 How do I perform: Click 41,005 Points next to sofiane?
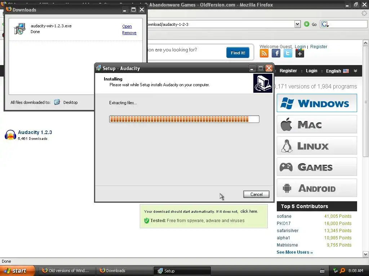pos(338,216)
